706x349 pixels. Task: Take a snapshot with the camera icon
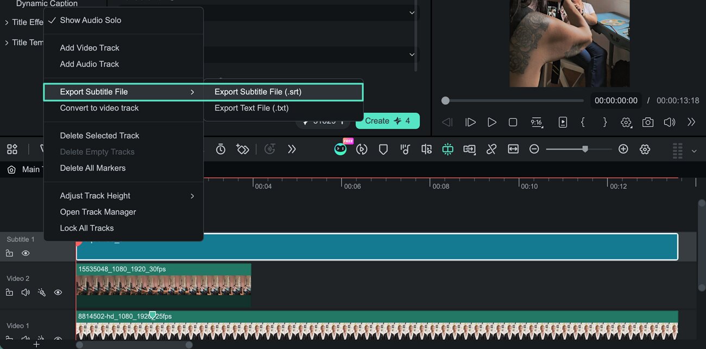pos(648,123)
